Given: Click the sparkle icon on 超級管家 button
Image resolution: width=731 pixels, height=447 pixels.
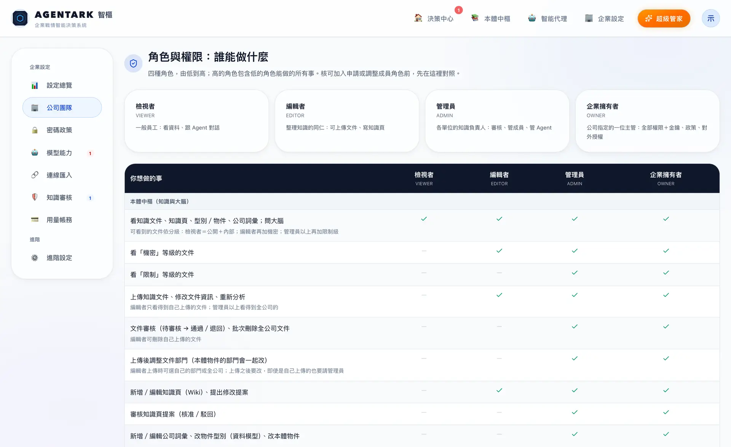Looking at the screenshot, I should pyautogui.click(x=649, y=19).
